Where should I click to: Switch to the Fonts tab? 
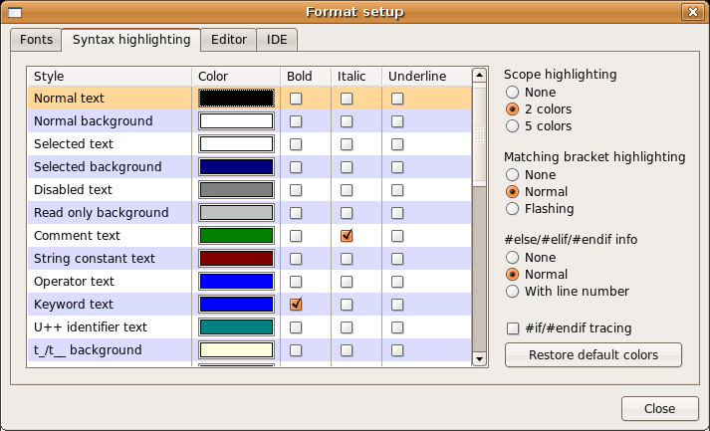click(x=36, y=40)
